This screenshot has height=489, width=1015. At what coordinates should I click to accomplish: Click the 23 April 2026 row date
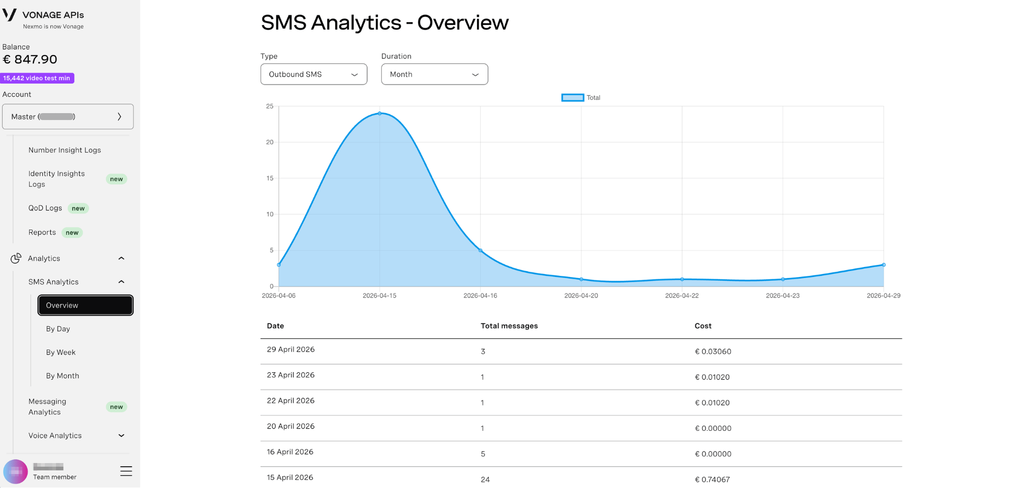pyautogui.click(x=291, y=375)
